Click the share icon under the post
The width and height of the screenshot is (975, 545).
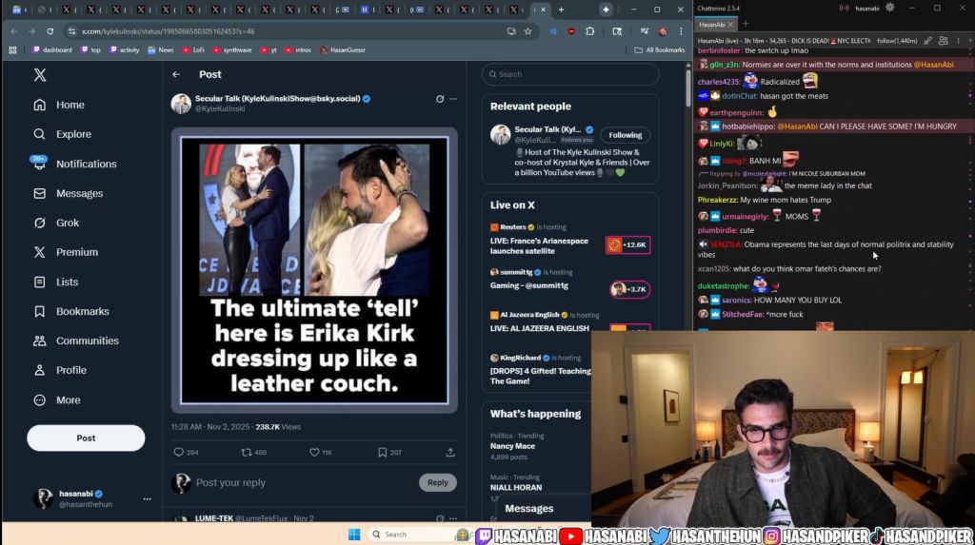(450, 453)
